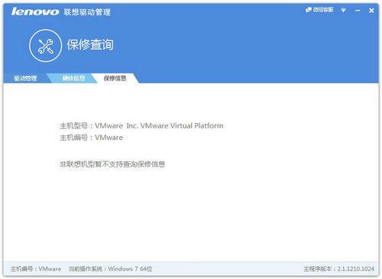The width and height of the screenshot is (382, 279).
Task: Minimize the Lenovo driver manager window
Action: (x=358, y=11)
